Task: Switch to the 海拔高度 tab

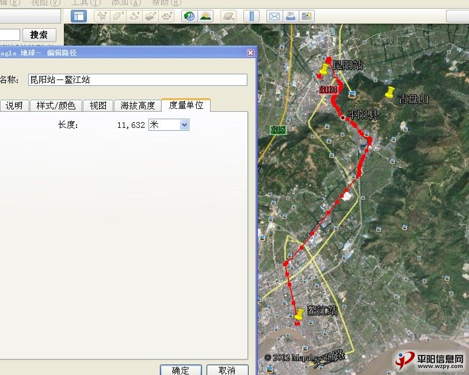Action: coord(138,105)
